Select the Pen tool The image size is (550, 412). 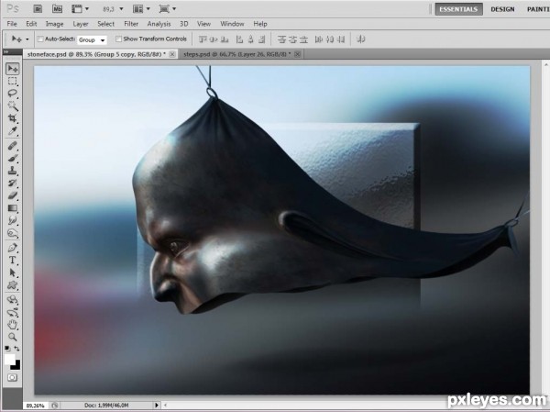(13, 248)
